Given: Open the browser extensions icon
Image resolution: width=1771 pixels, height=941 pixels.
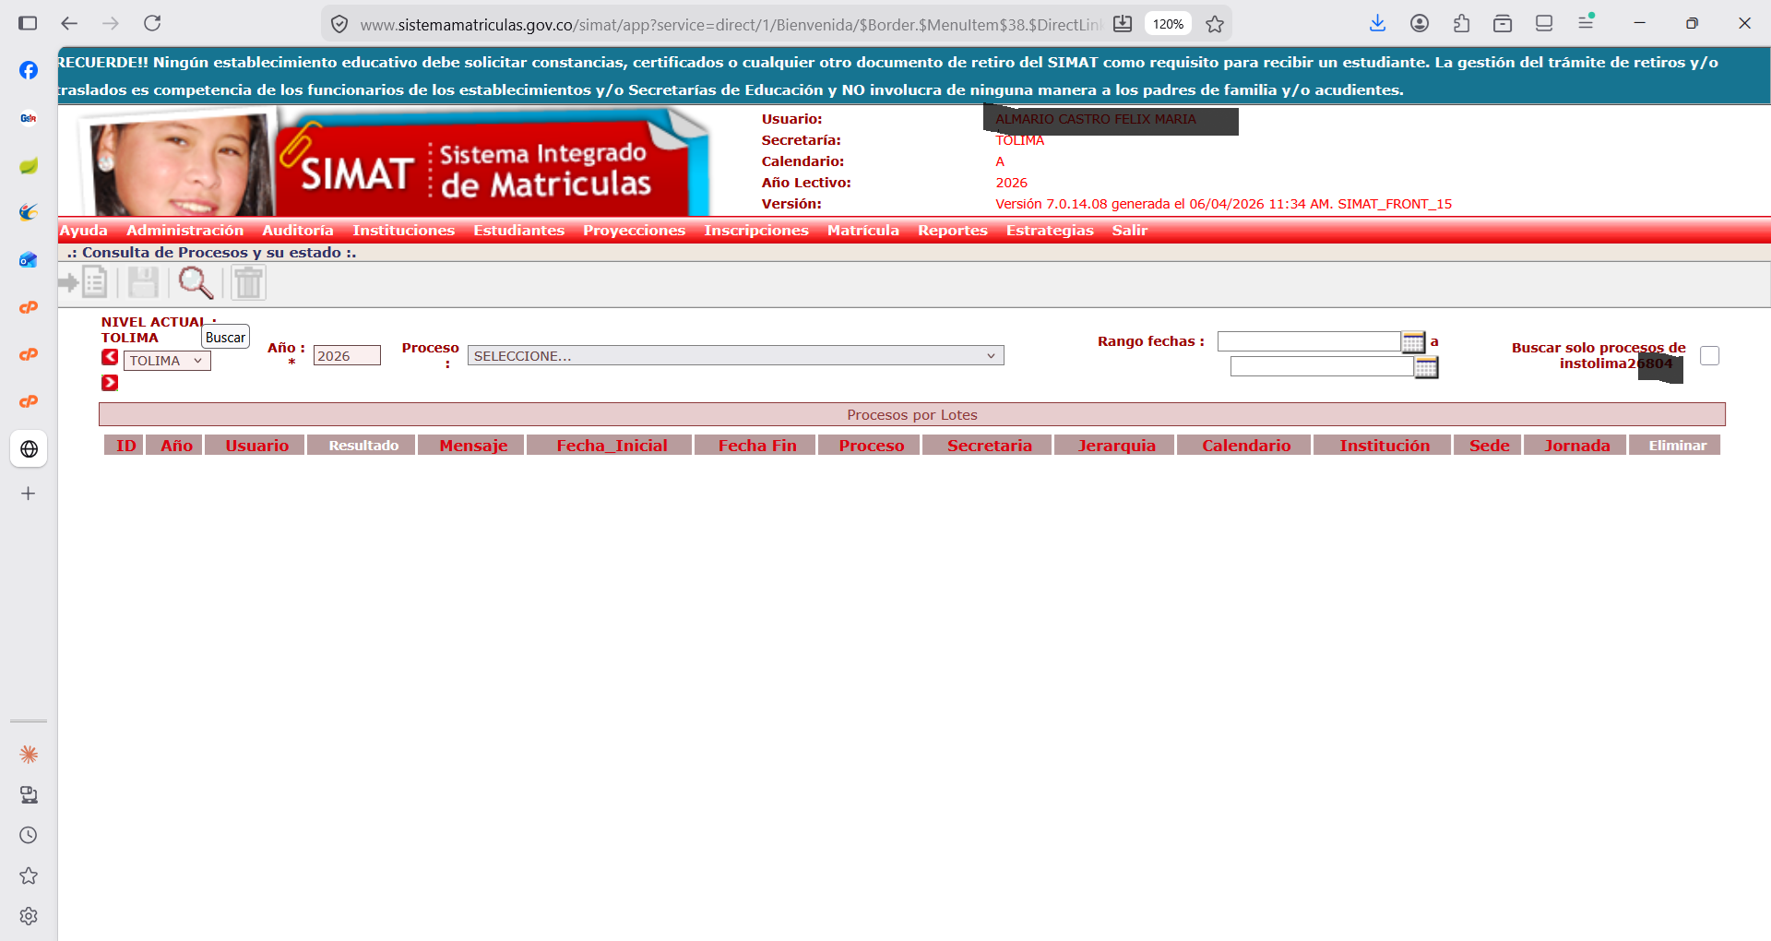Looking at the screenshot, I should pyautogui.click(x=1461, y=23).
